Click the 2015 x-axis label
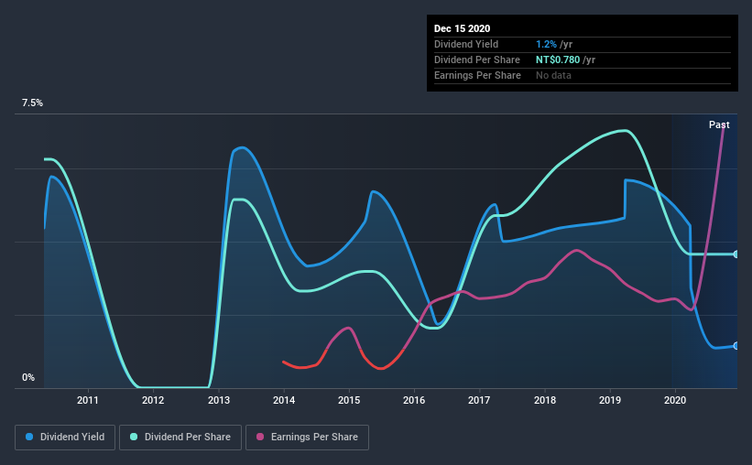Image resolution: width=752 pixels, height=465 pixels. 349,400
